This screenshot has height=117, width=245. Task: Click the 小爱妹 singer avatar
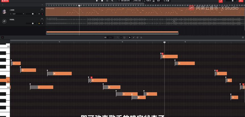click(x=4, y=12)
